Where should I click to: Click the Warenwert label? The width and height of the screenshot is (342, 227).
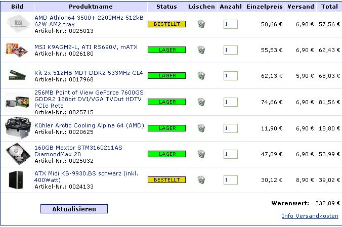[x=290, y=203]
